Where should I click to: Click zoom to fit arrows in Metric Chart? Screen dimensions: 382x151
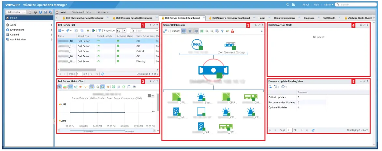click(x=113, y=87)
